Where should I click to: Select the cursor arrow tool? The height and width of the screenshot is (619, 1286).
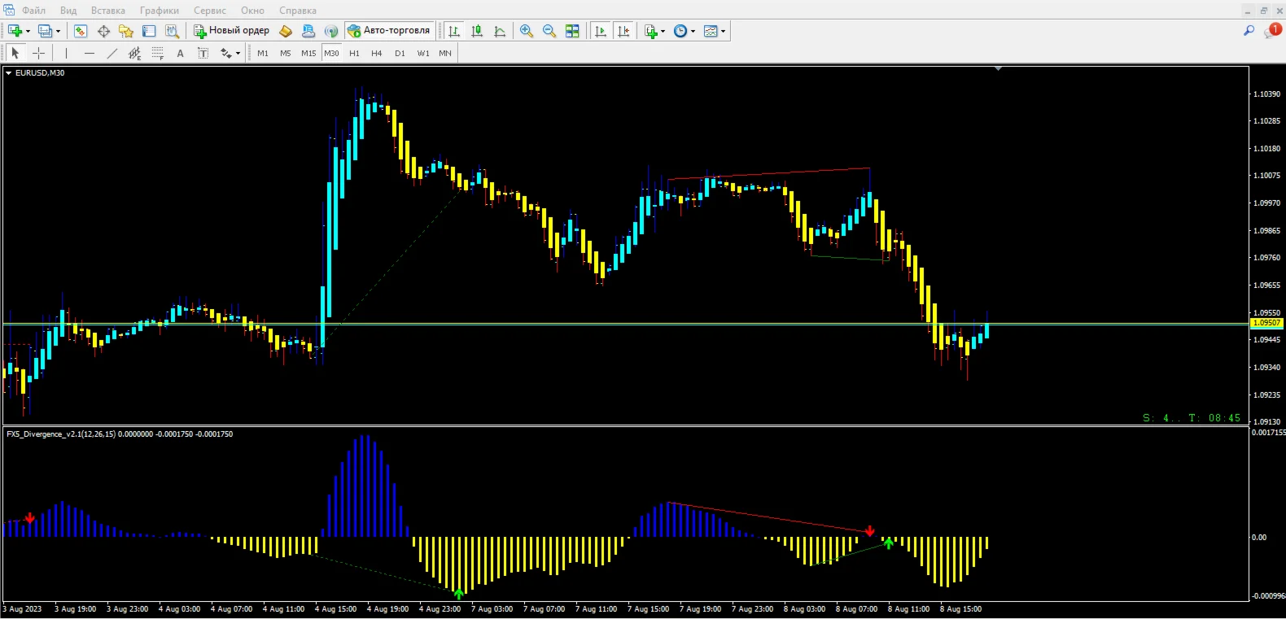click(15, 53)
